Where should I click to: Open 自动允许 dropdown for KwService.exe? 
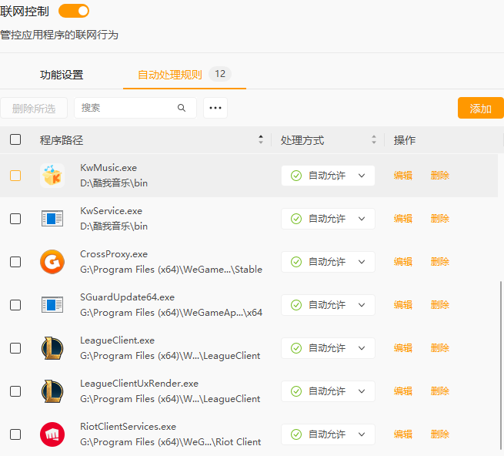click(328, 219)
